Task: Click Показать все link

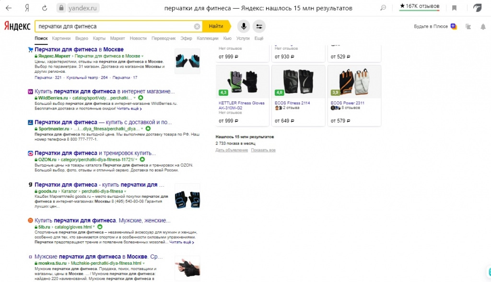Action: coord(263,150)
